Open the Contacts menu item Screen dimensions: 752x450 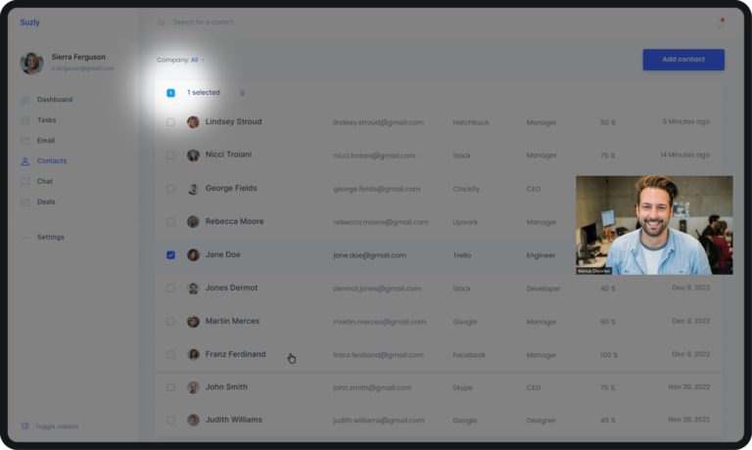click(51, 161)
